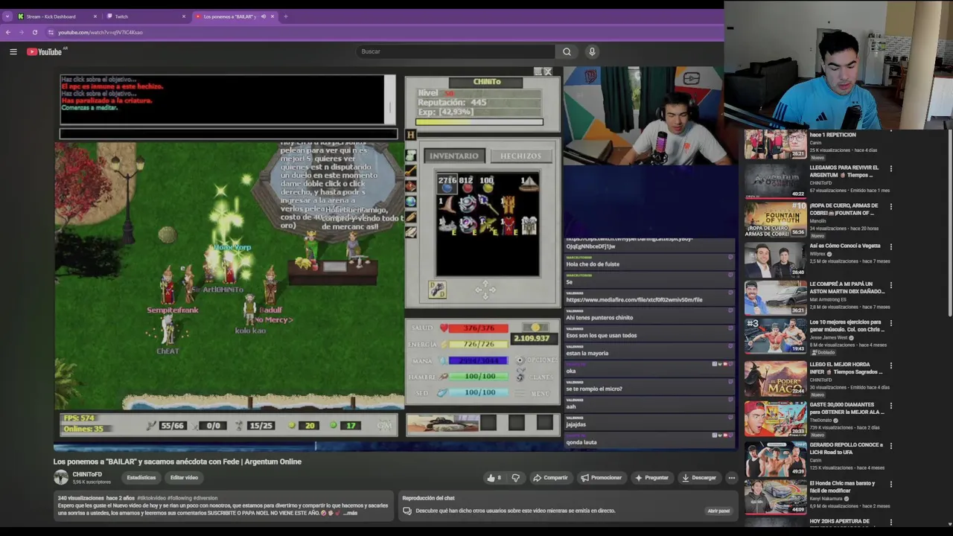Open a new browser tab
953x536 pixels.
(x=285, y=16)
